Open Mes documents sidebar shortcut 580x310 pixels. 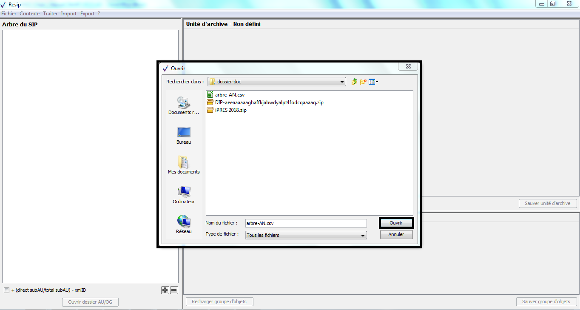[184, 163]
